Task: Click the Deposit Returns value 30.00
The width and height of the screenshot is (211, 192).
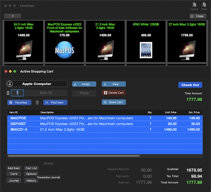Action: tap(146, 170)
